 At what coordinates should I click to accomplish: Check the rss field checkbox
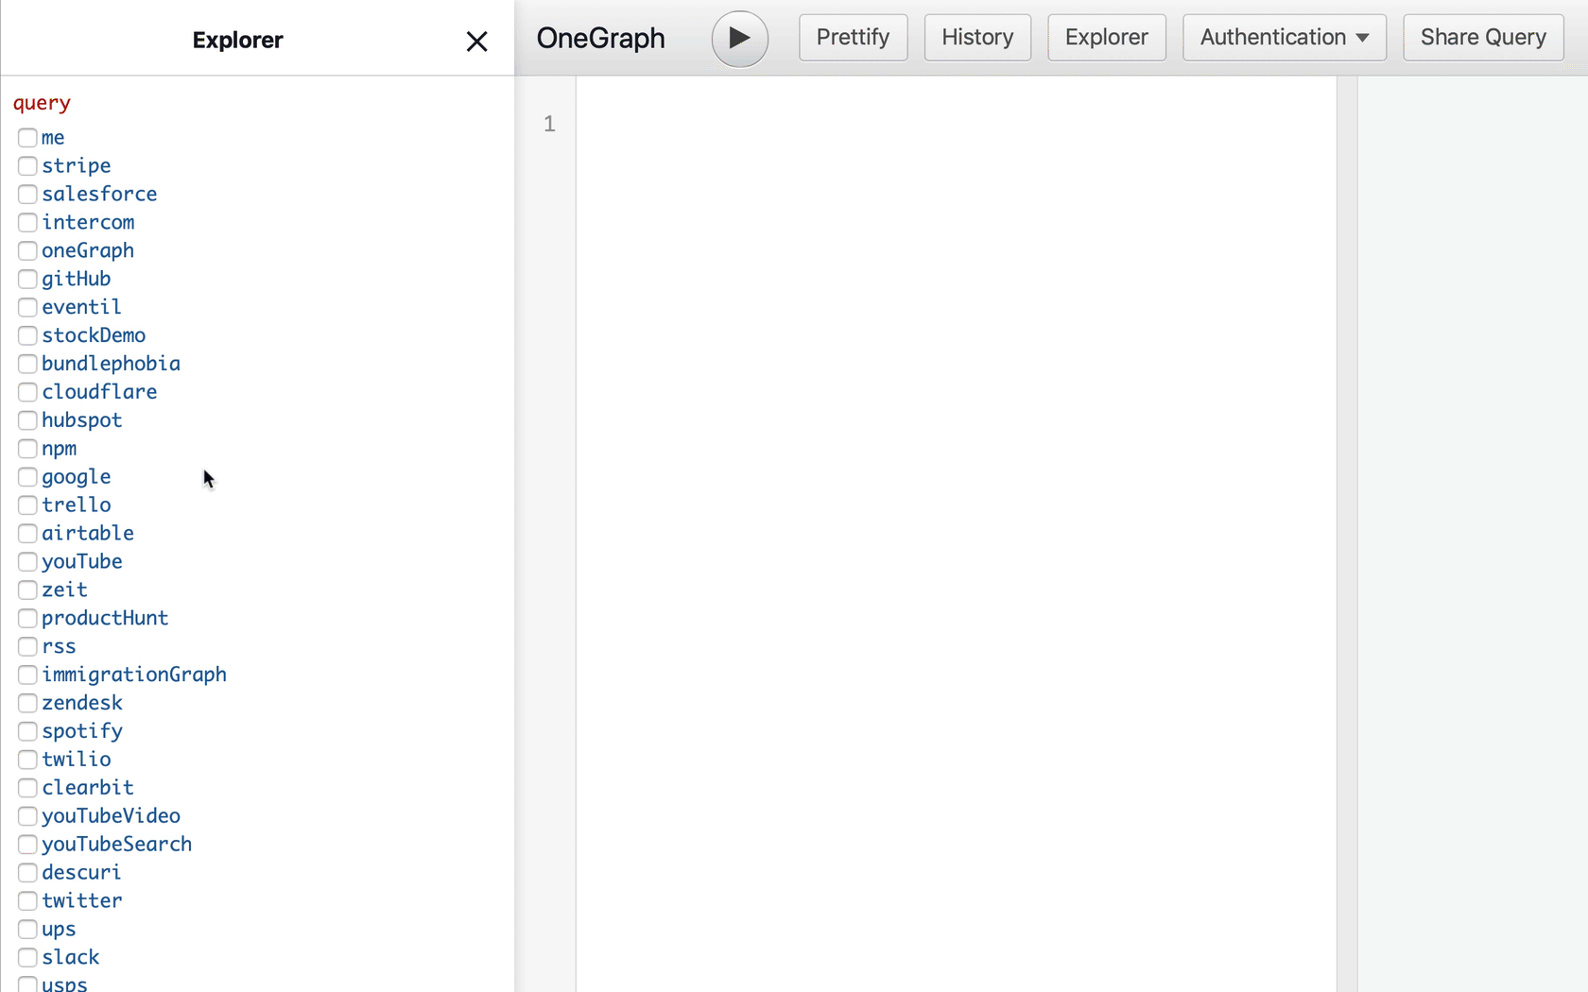coord(27,647)
